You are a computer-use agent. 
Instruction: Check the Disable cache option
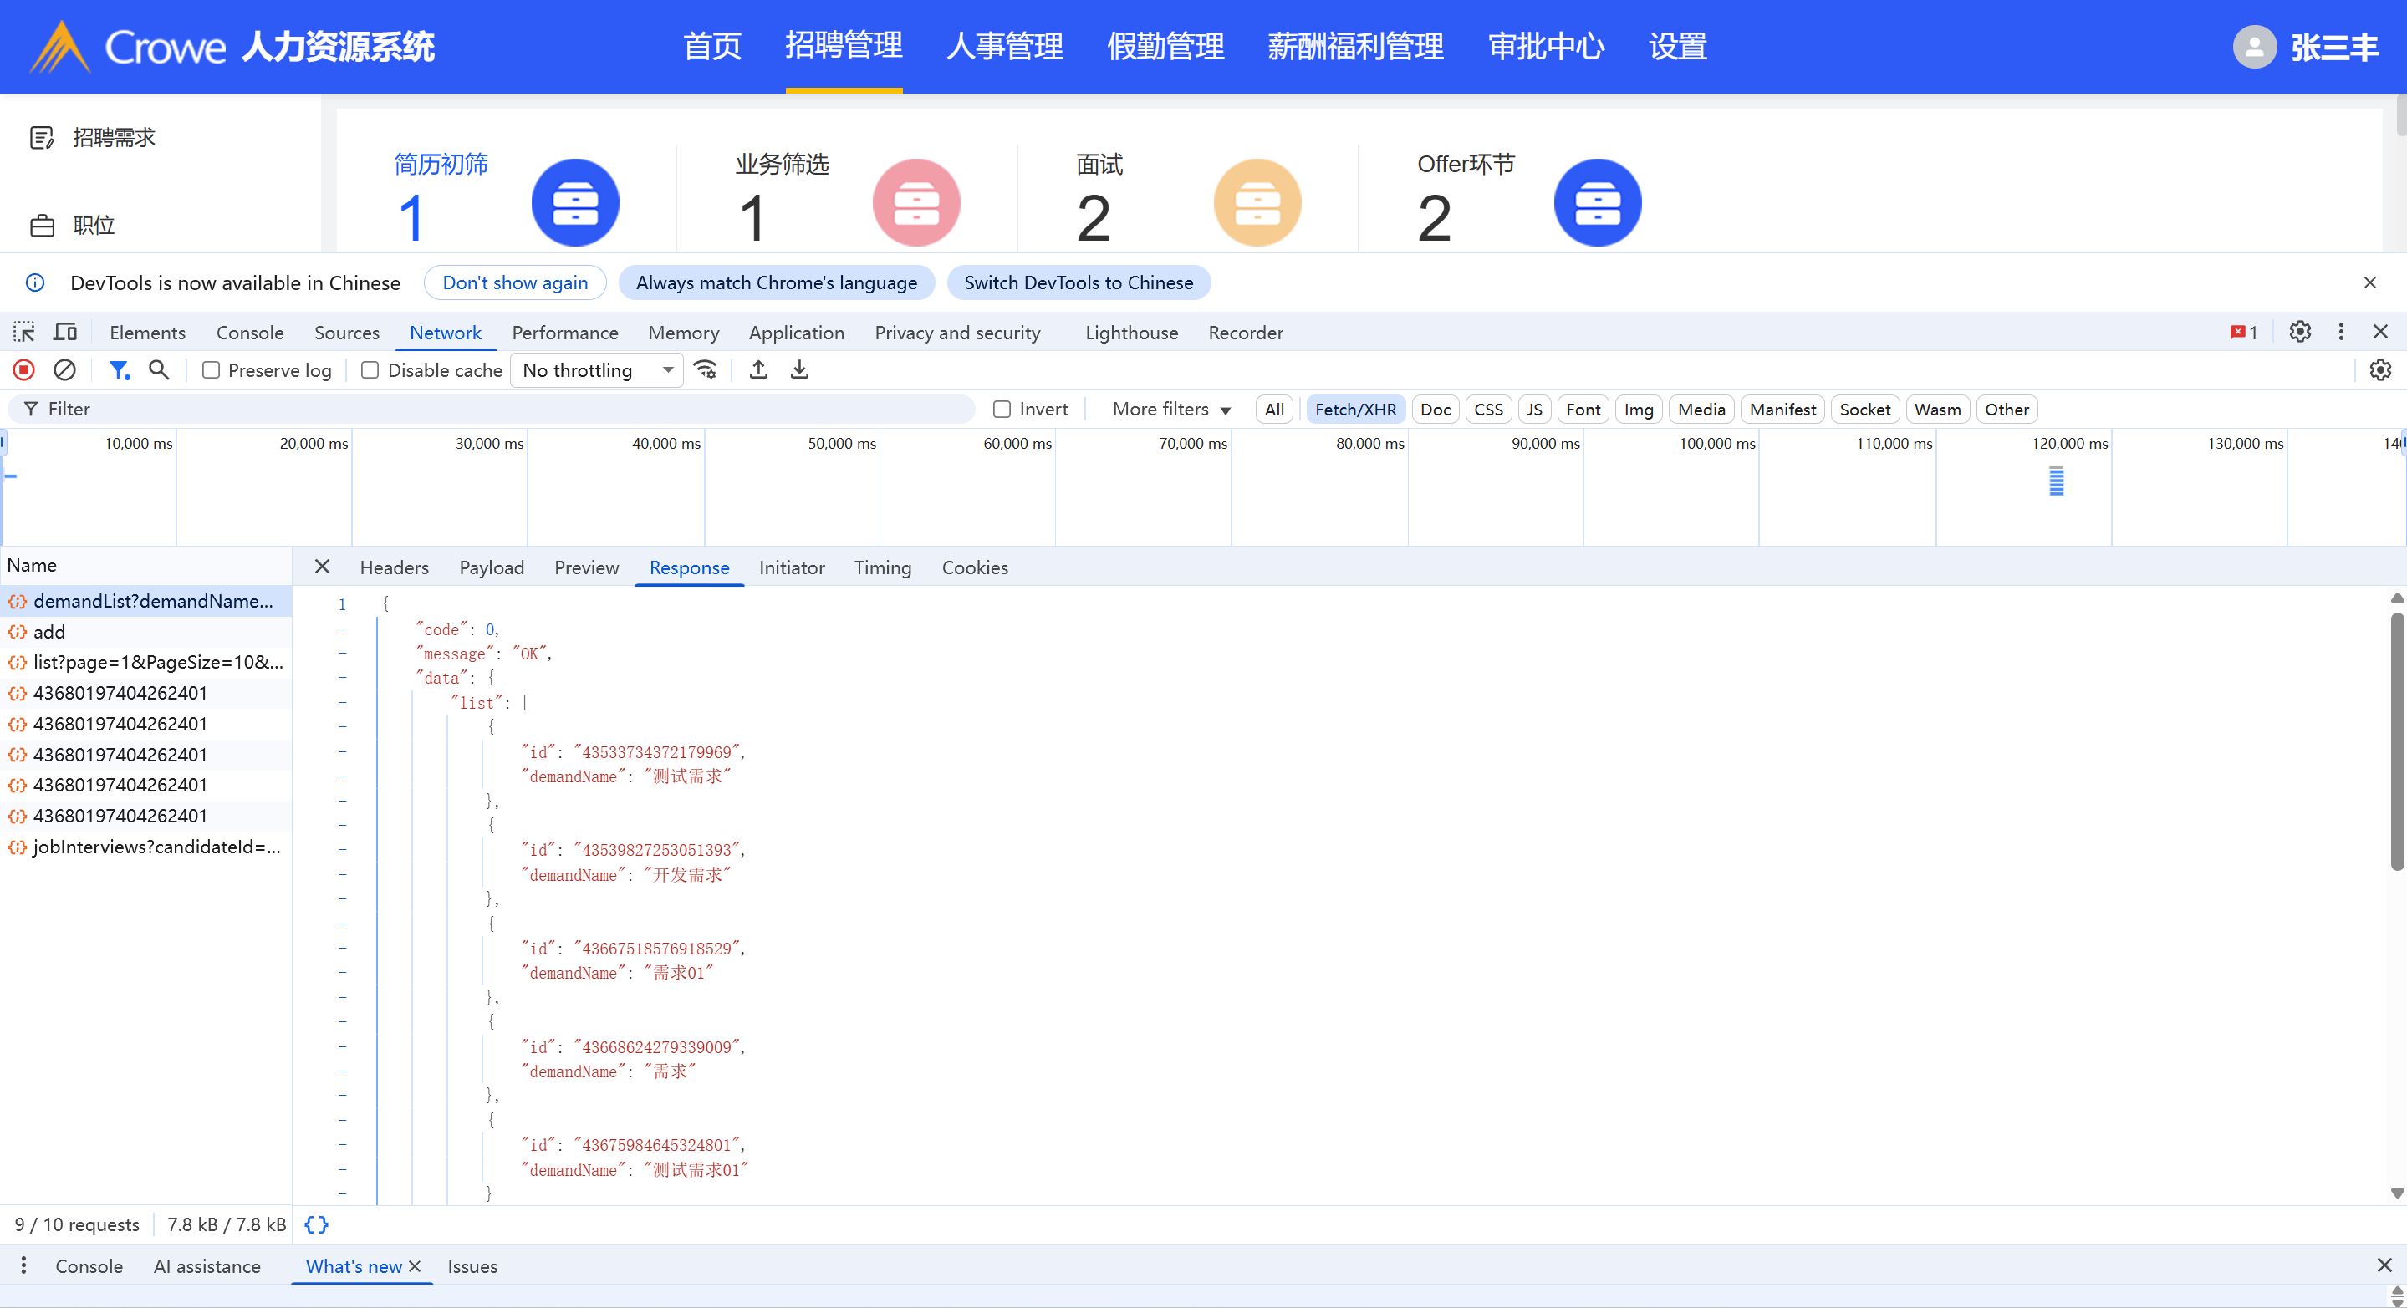(x=370, y=370)
